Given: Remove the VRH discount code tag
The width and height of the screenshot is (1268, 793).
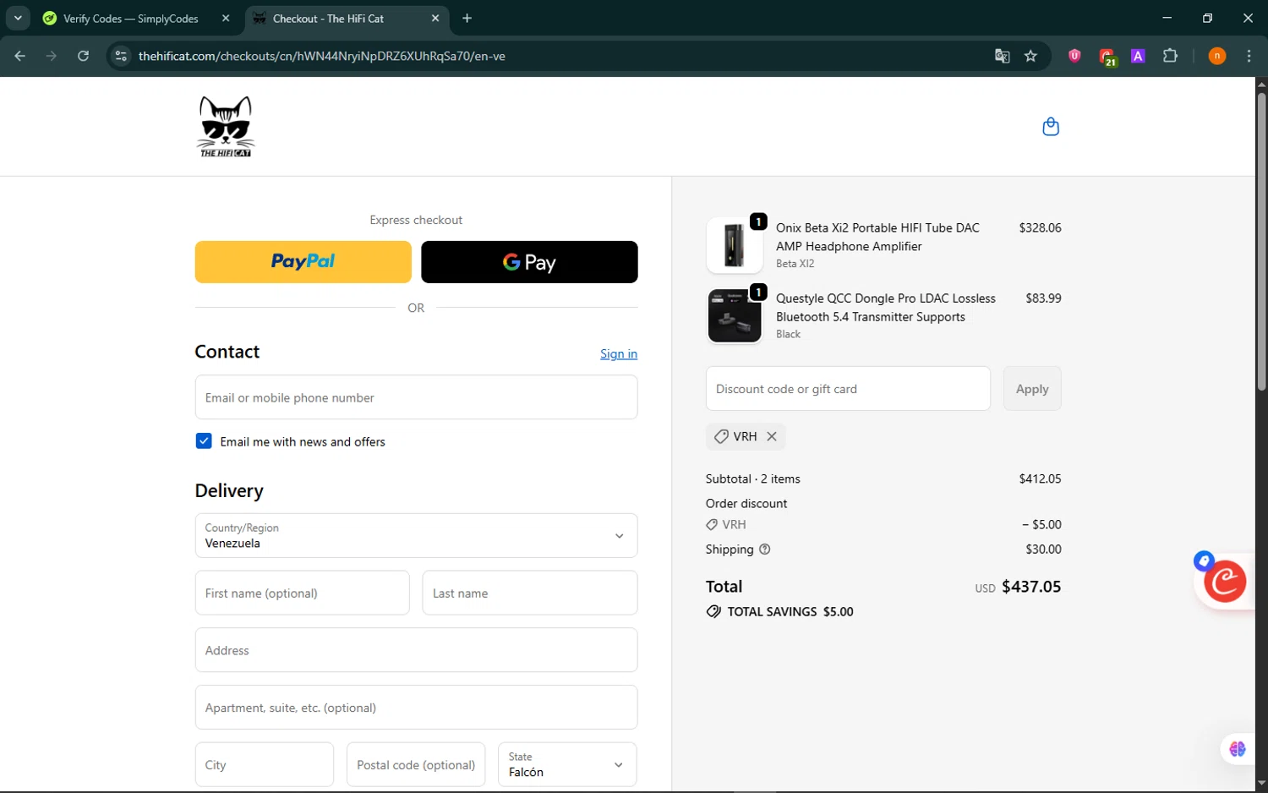Looking at the screenshot, I should coord(772,436).
